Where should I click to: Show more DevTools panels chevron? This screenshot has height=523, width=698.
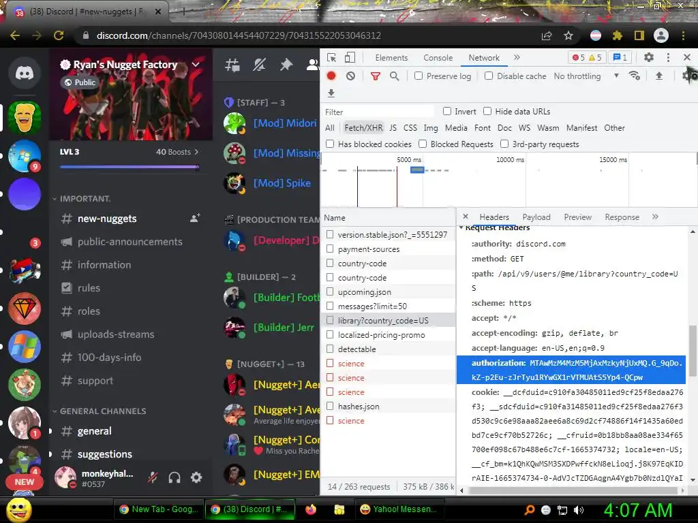(x=517, y=57)
